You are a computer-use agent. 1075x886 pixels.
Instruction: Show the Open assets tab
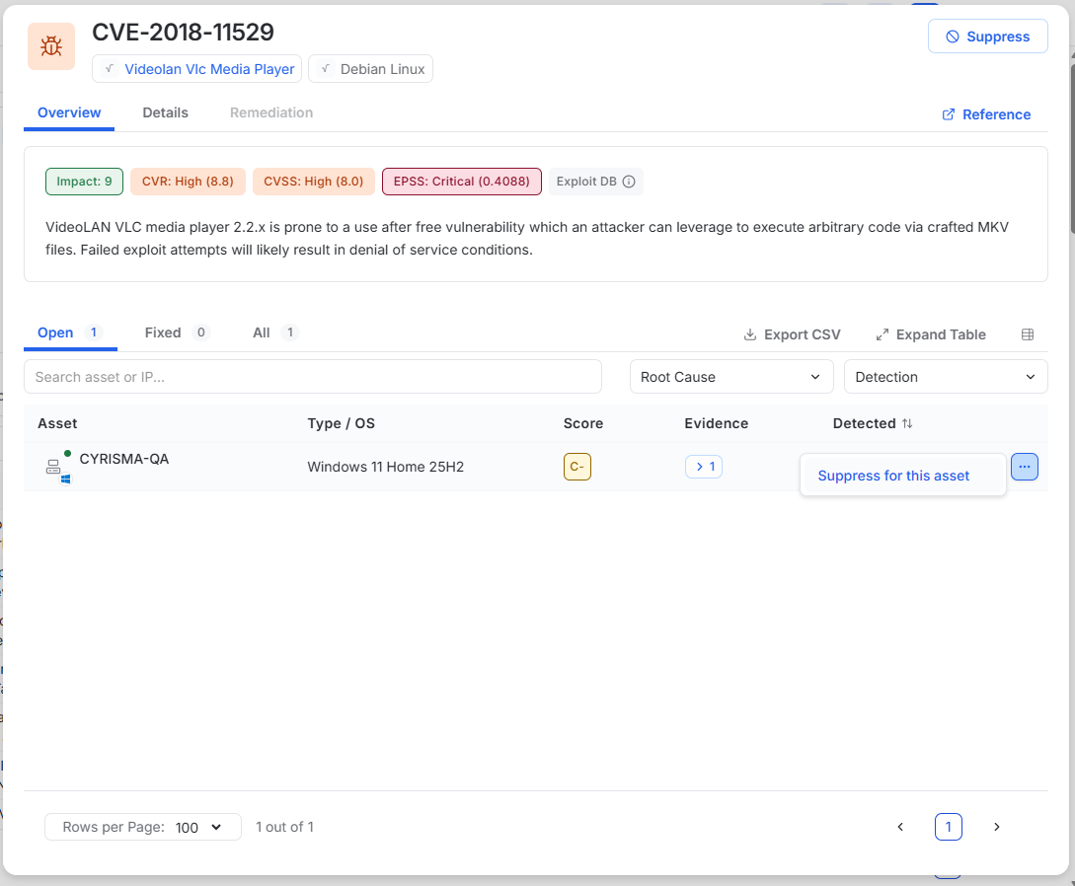70,333
